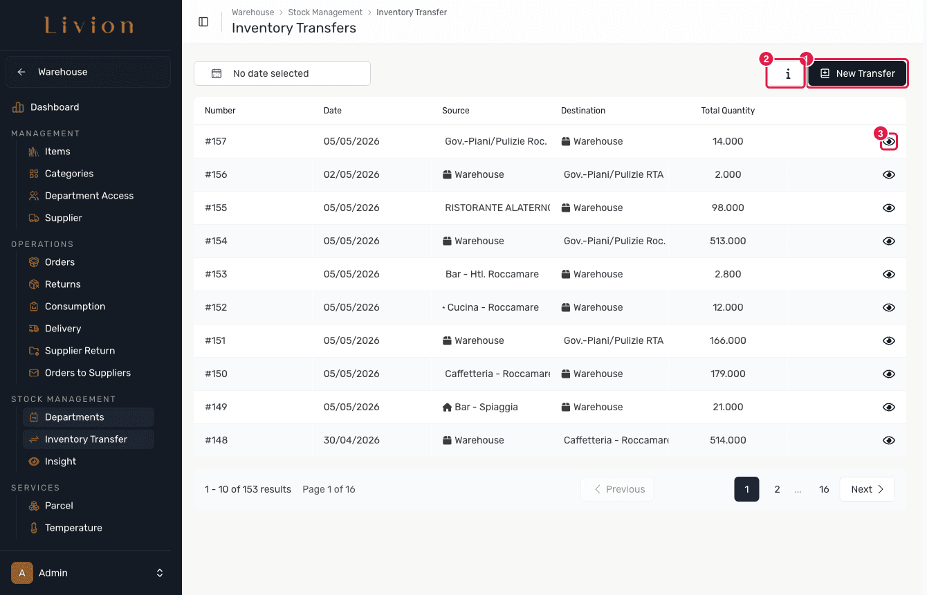Click the Consumption clipboard icon
This screenshot has width=927, height=595.
[x=34, y=306]
